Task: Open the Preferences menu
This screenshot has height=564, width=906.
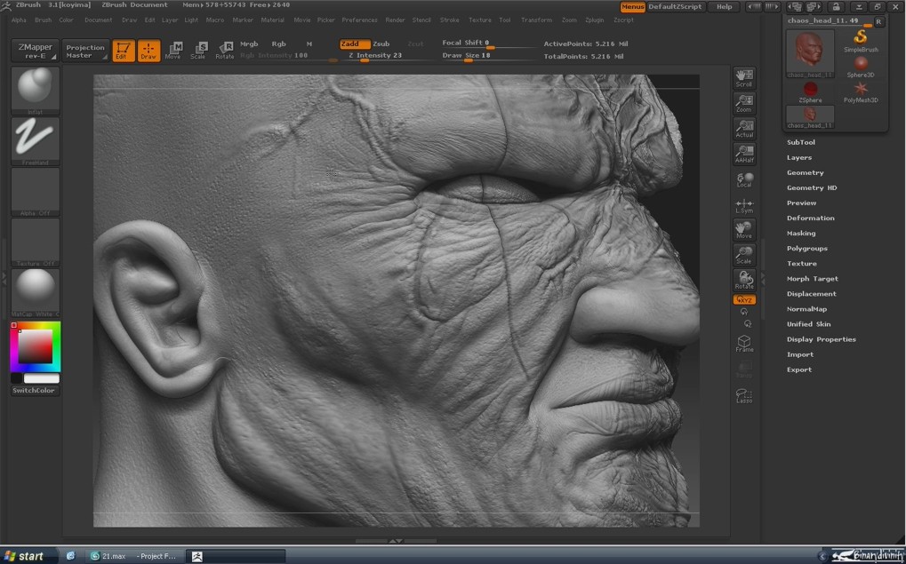Action: 359,20
